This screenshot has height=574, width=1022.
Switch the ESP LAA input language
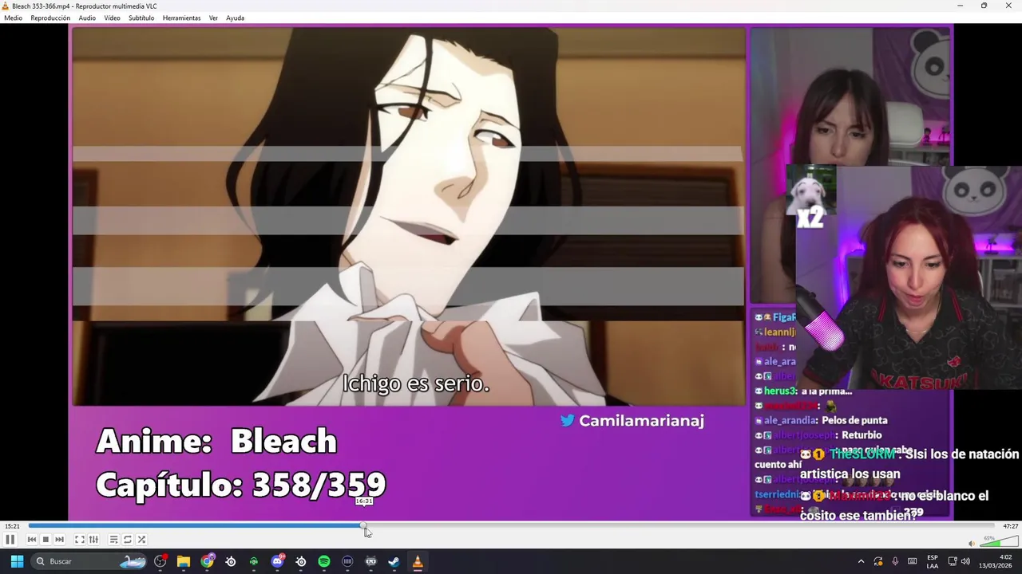(x=933, y=561)
